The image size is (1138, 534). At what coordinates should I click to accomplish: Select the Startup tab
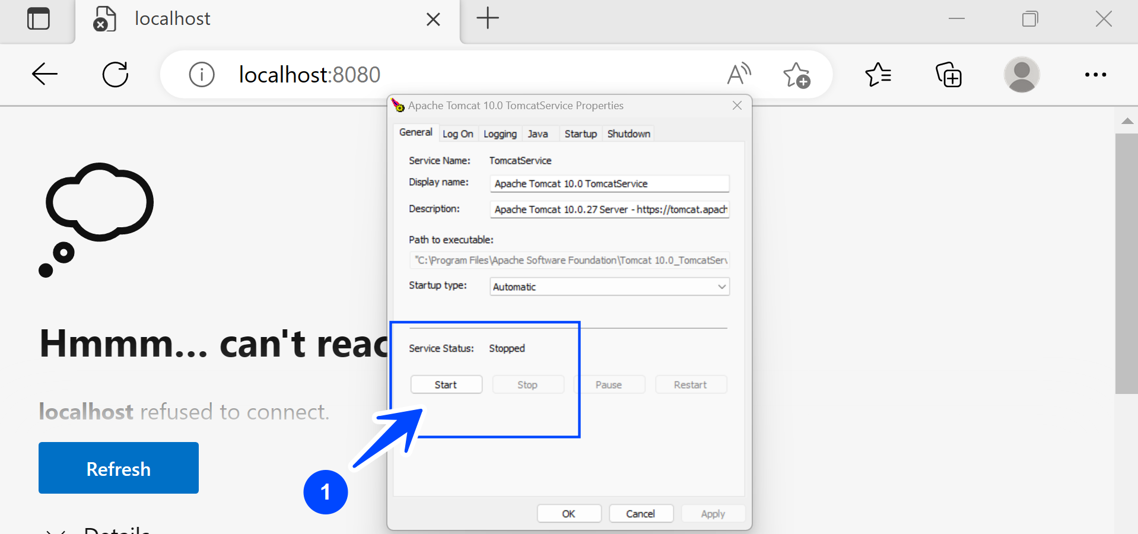580,134
